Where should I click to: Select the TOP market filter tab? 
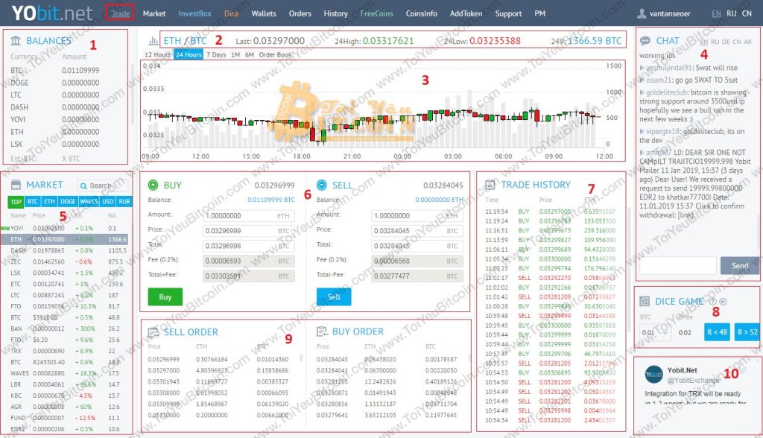16,201
